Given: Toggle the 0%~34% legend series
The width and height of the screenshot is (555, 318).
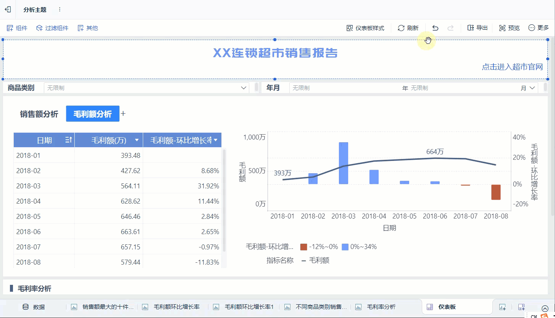Looking at the screenshot, I should click(x=359, y=247).
